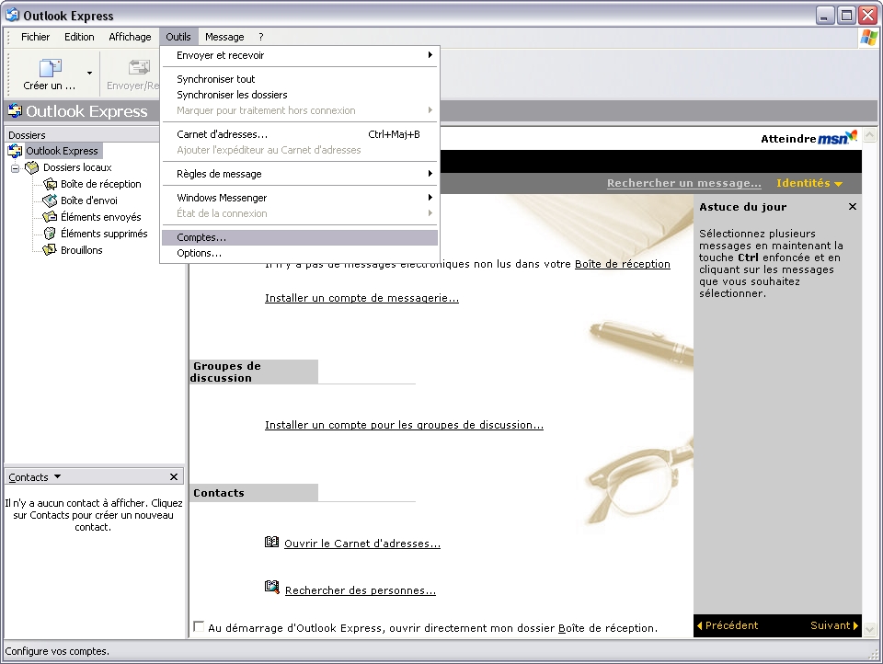Select Éléments supprimés in the folder tree
Image resolution: width=883 pixels, height=664 pixels.
(104, 234)
